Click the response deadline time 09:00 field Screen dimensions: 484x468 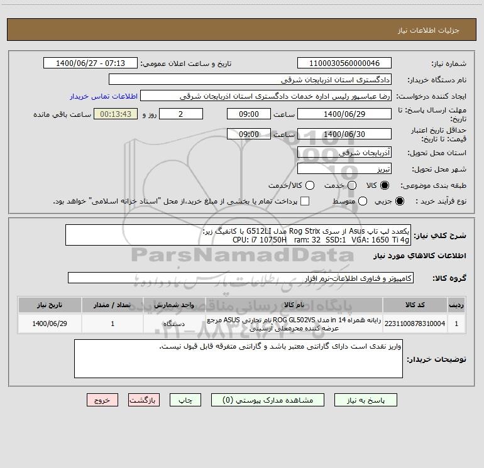pyautogui.click(x=249, y=114)
